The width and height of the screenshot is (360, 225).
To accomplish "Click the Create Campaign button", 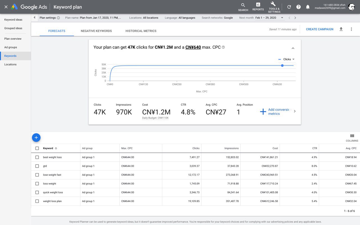I will pyautogui.click(x=319, y=29).
